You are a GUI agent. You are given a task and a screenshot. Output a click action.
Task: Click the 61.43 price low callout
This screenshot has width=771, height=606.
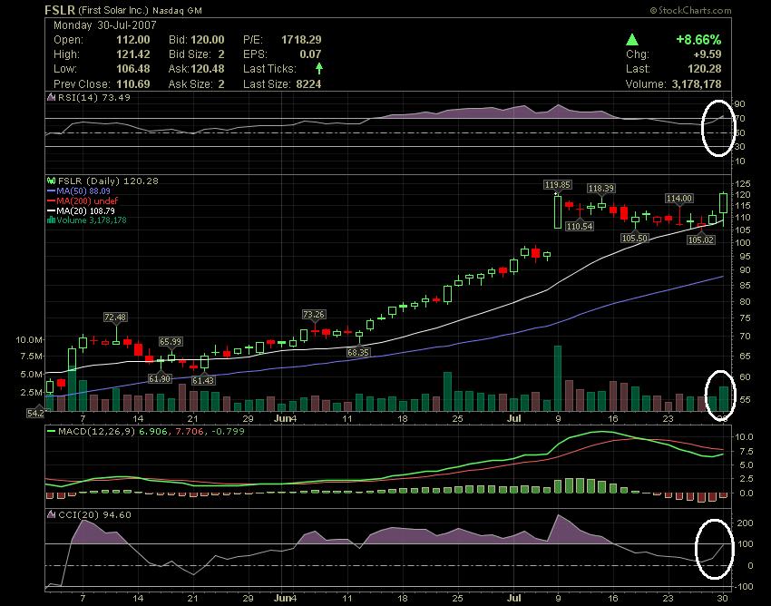click(203, 380)
